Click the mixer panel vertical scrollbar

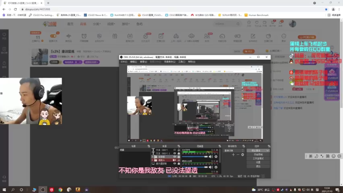[x=220, y=157]
